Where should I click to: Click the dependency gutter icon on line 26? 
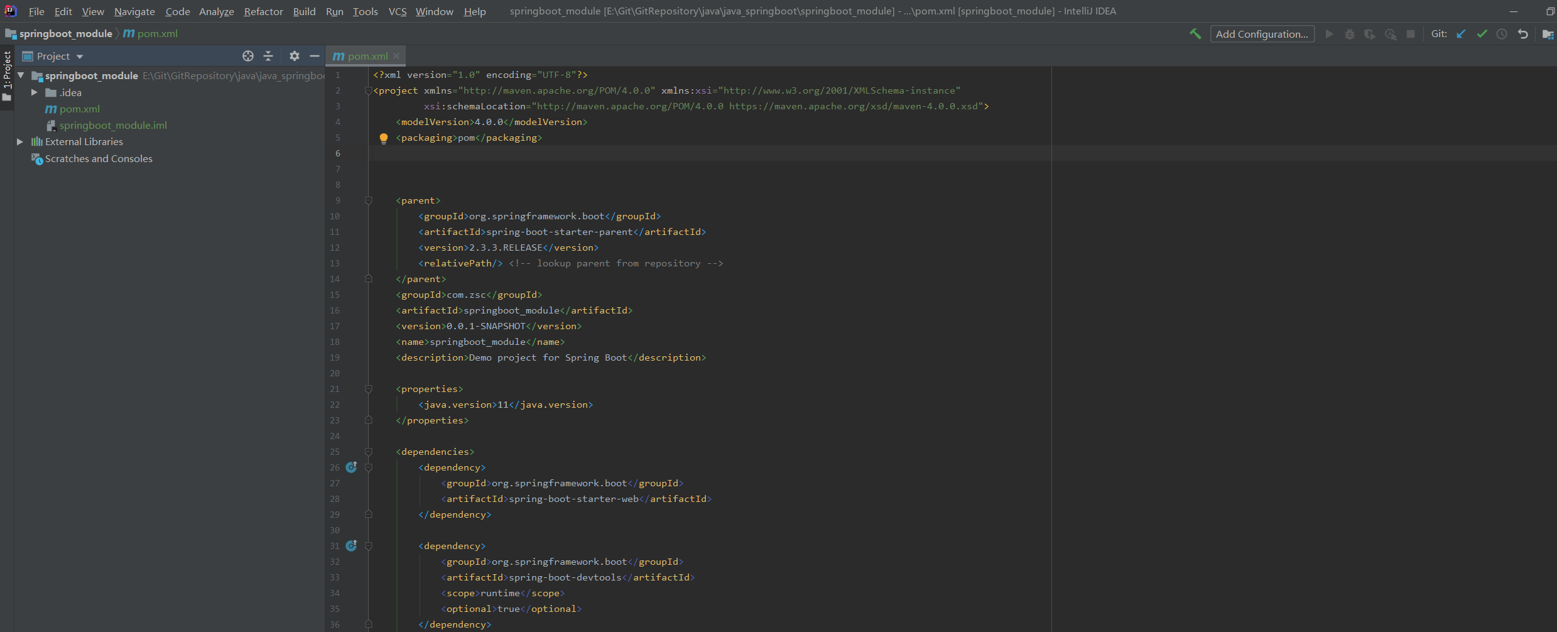click(352, 467)
